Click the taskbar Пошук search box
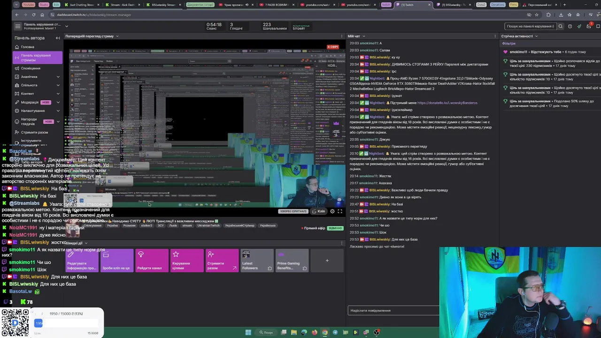The height and width of the screenshot is (338, 601). pos(266,332)
